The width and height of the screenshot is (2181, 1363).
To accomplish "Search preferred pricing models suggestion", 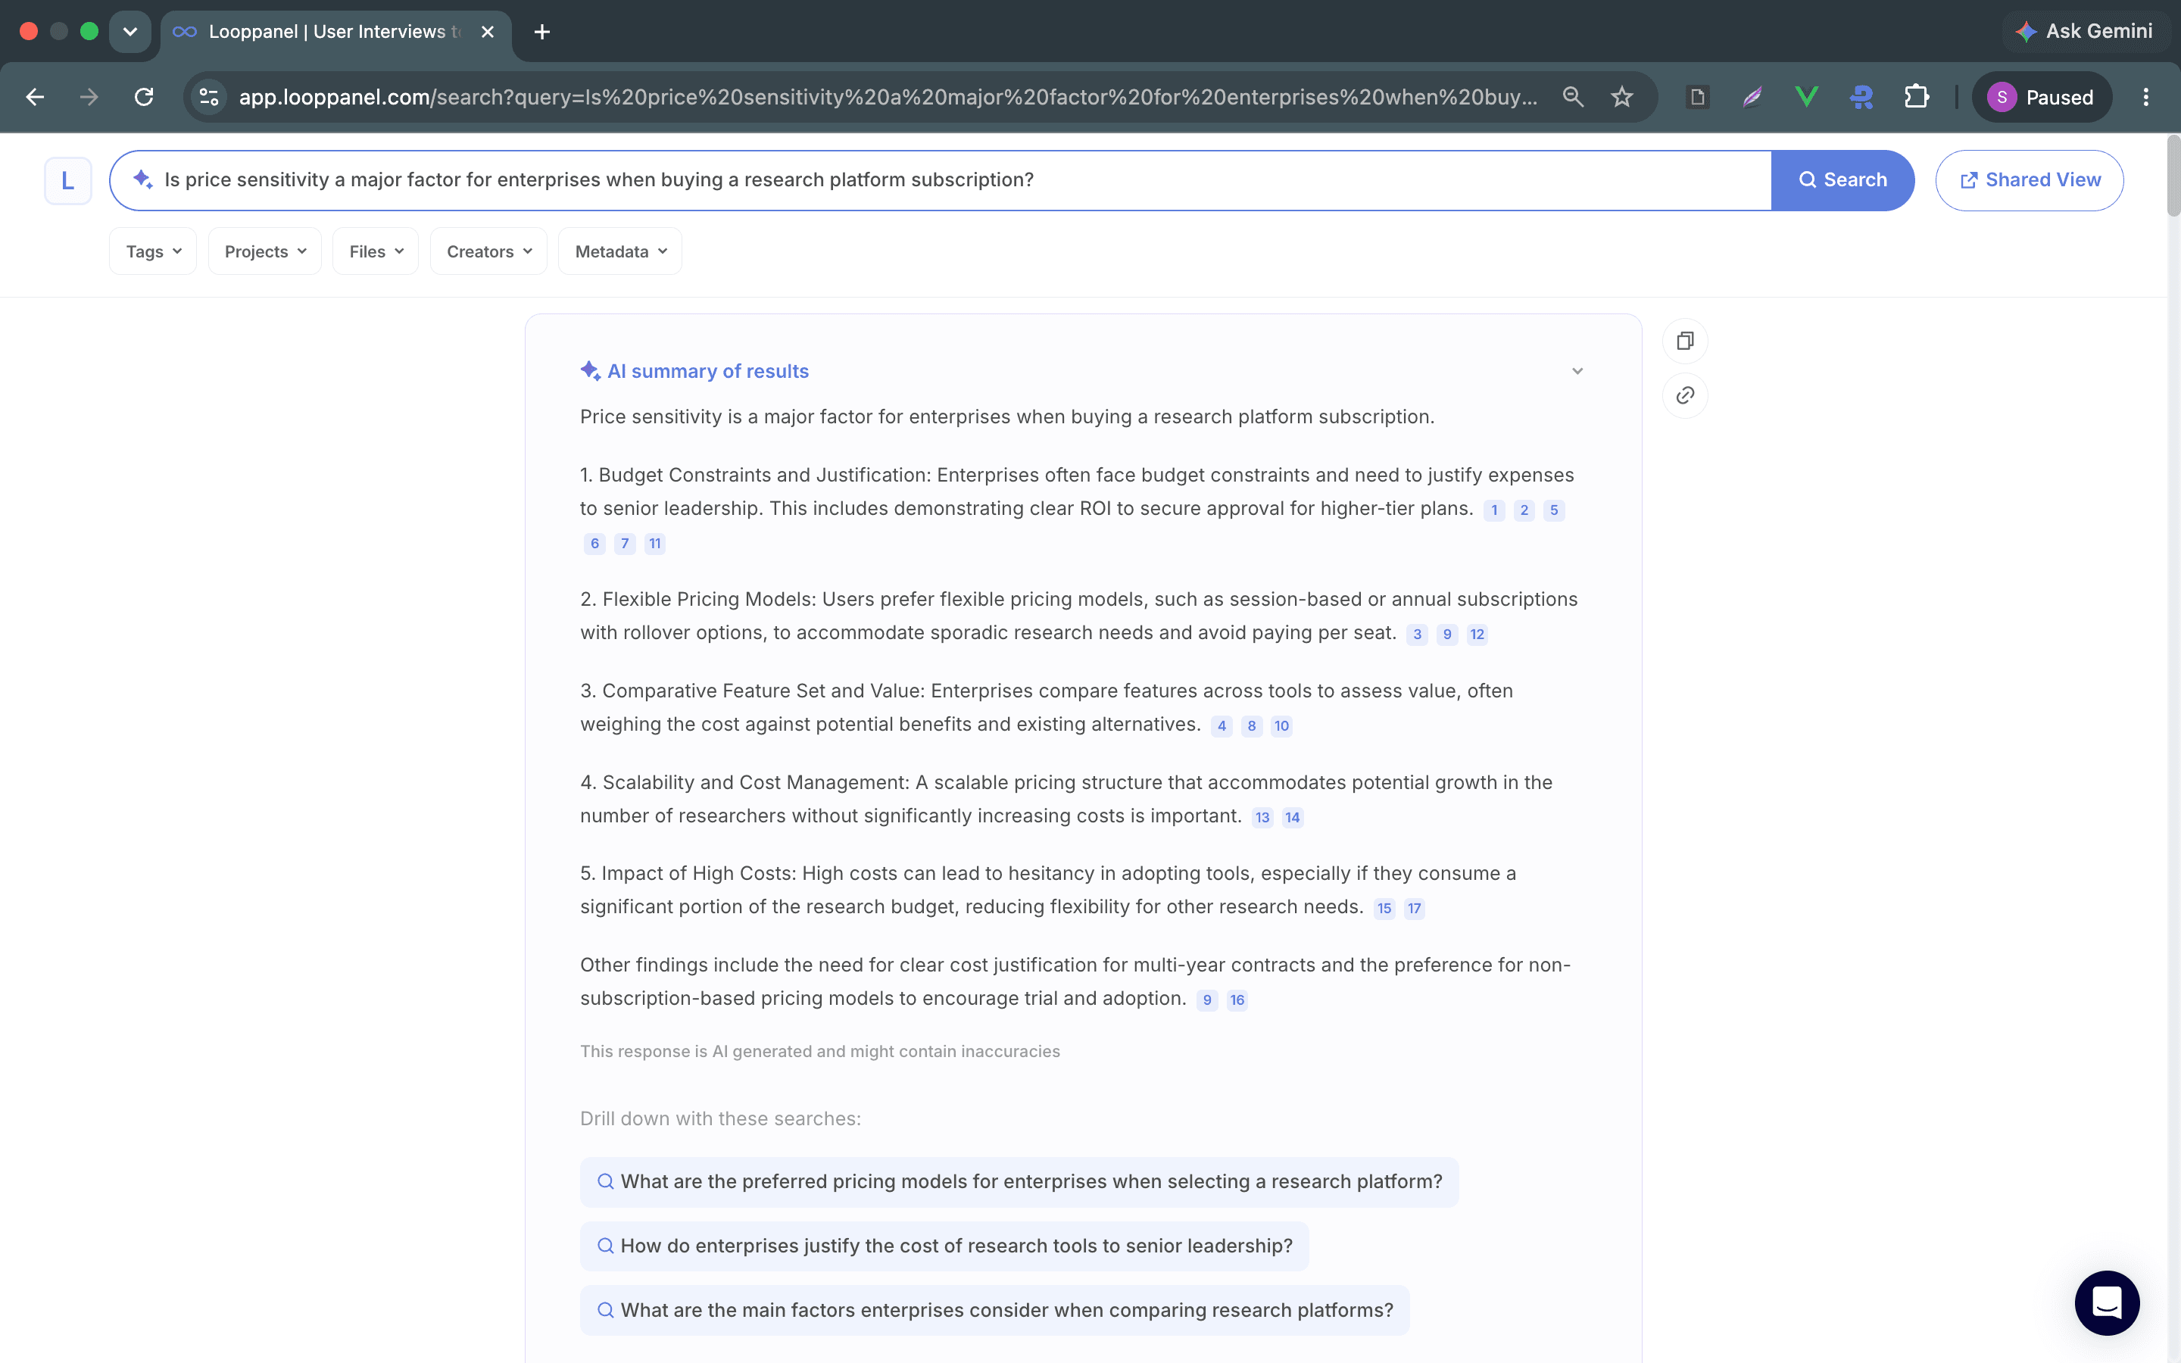I will point(1019,1182).
